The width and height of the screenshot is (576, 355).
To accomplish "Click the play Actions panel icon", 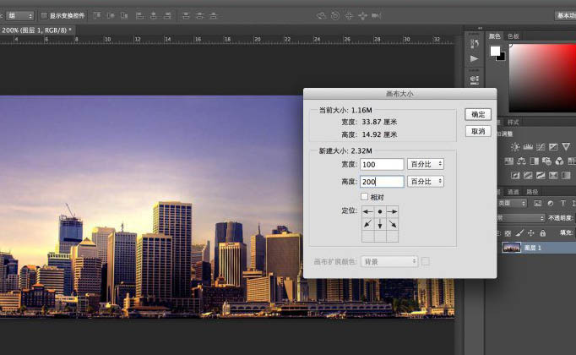I will (x=474, y=58).
